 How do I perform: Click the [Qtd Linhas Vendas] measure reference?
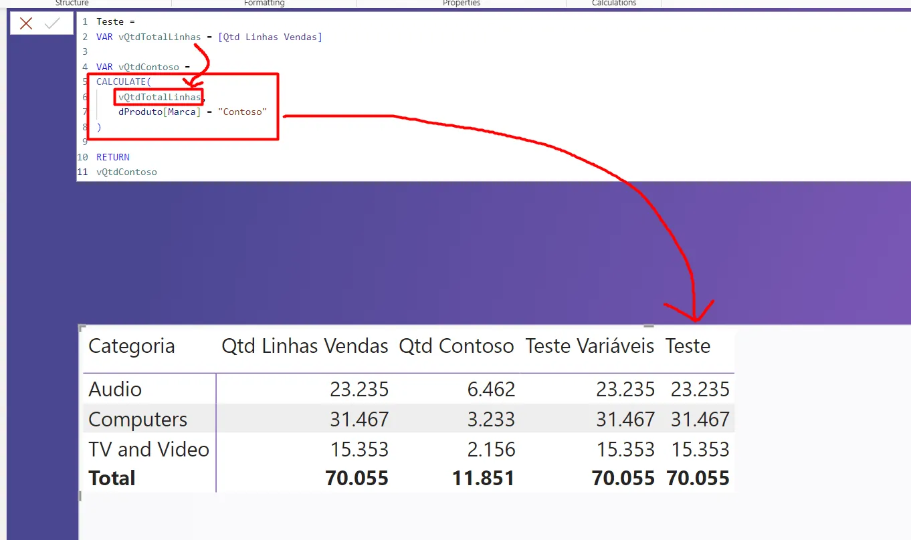270,37
